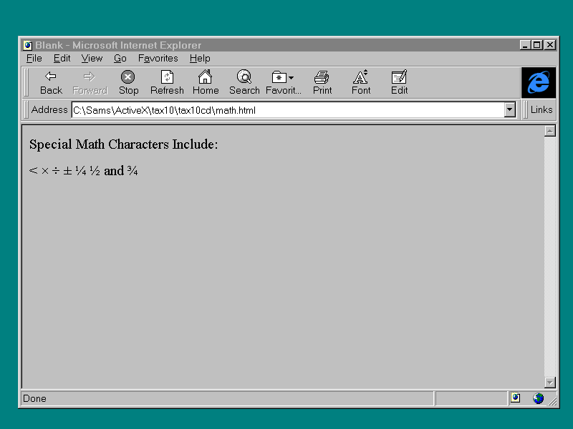Refresh the page using the toolbar icon

tap(167, 77)
